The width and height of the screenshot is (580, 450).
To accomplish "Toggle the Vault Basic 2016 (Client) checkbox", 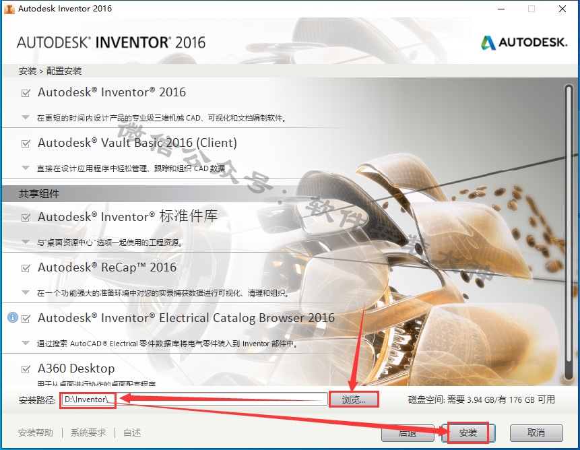I will point(26,143).
